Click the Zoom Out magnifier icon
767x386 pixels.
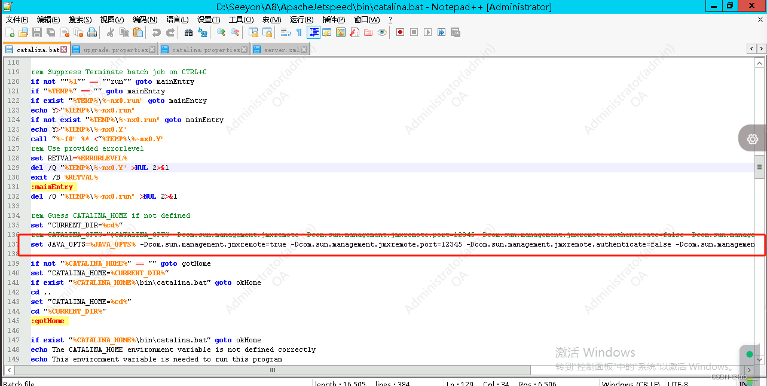pos(235,32)
